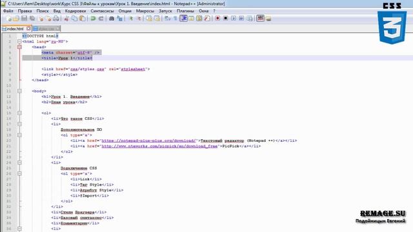The height and width of the screenshot is (232, 413).
Task: Start macro recording with red dot icon
Action: (x=217, y=19)
